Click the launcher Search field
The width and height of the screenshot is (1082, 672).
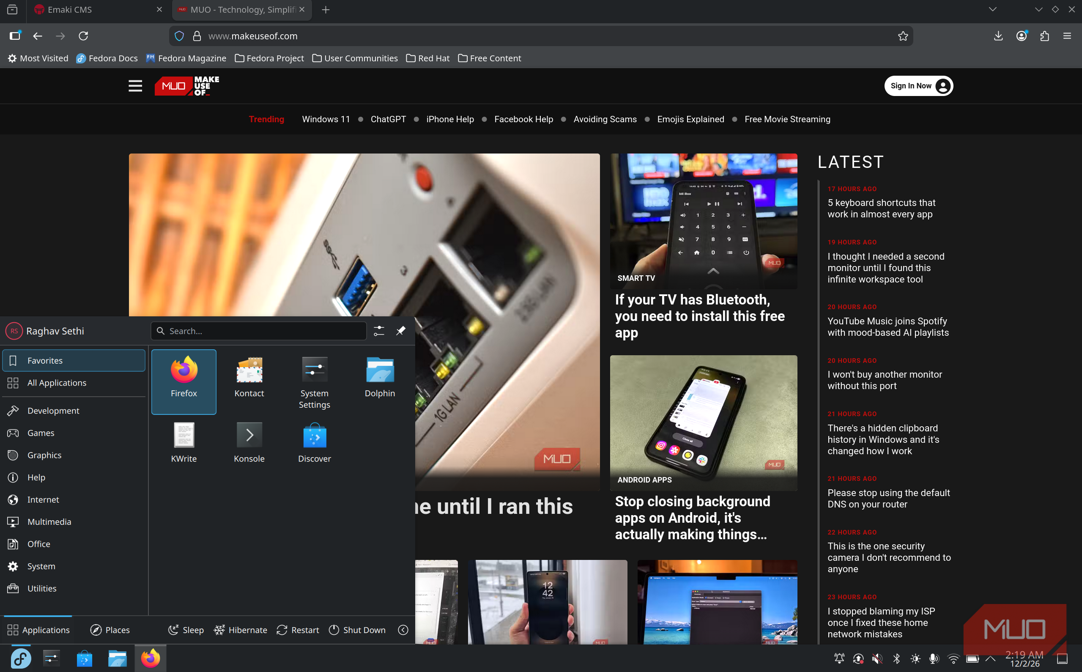pyautogui.click(x=259, y=331)
